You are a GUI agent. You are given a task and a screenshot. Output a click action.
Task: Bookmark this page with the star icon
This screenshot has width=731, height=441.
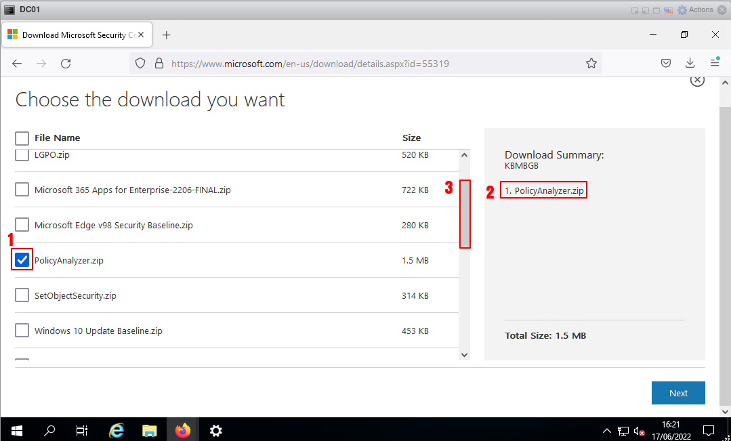[x=591, y=64]
